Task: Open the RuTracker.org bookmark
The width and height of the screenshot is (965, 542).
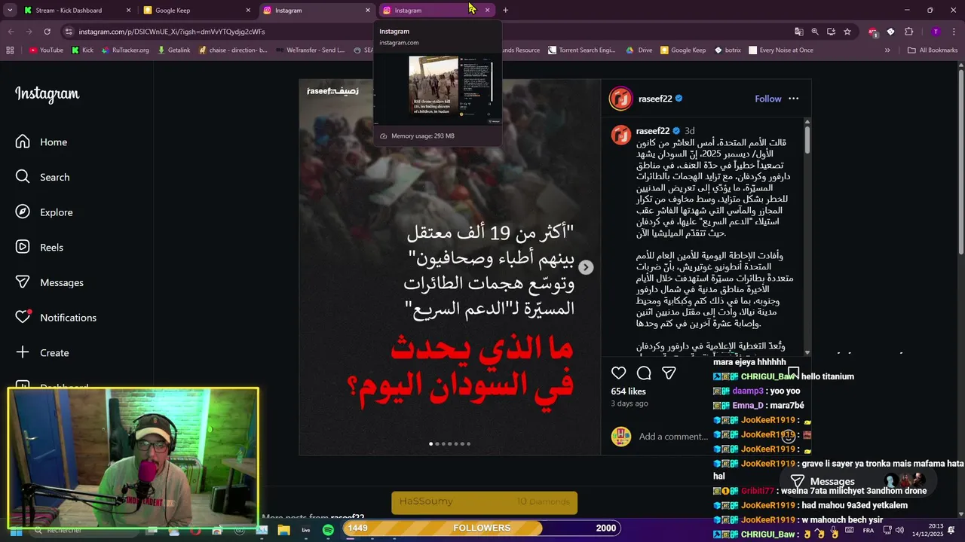Action: 125,50
